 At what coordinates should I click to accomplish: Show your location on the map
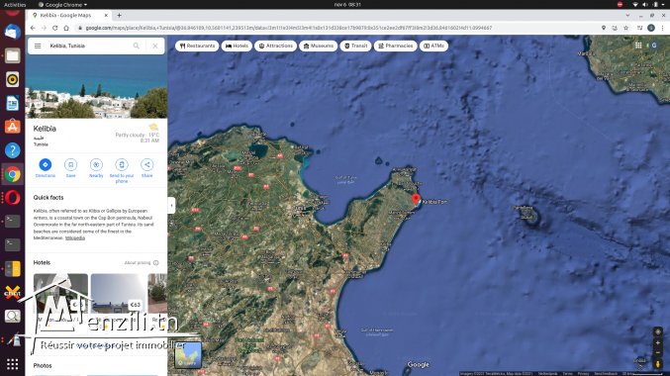pos(658,331)
